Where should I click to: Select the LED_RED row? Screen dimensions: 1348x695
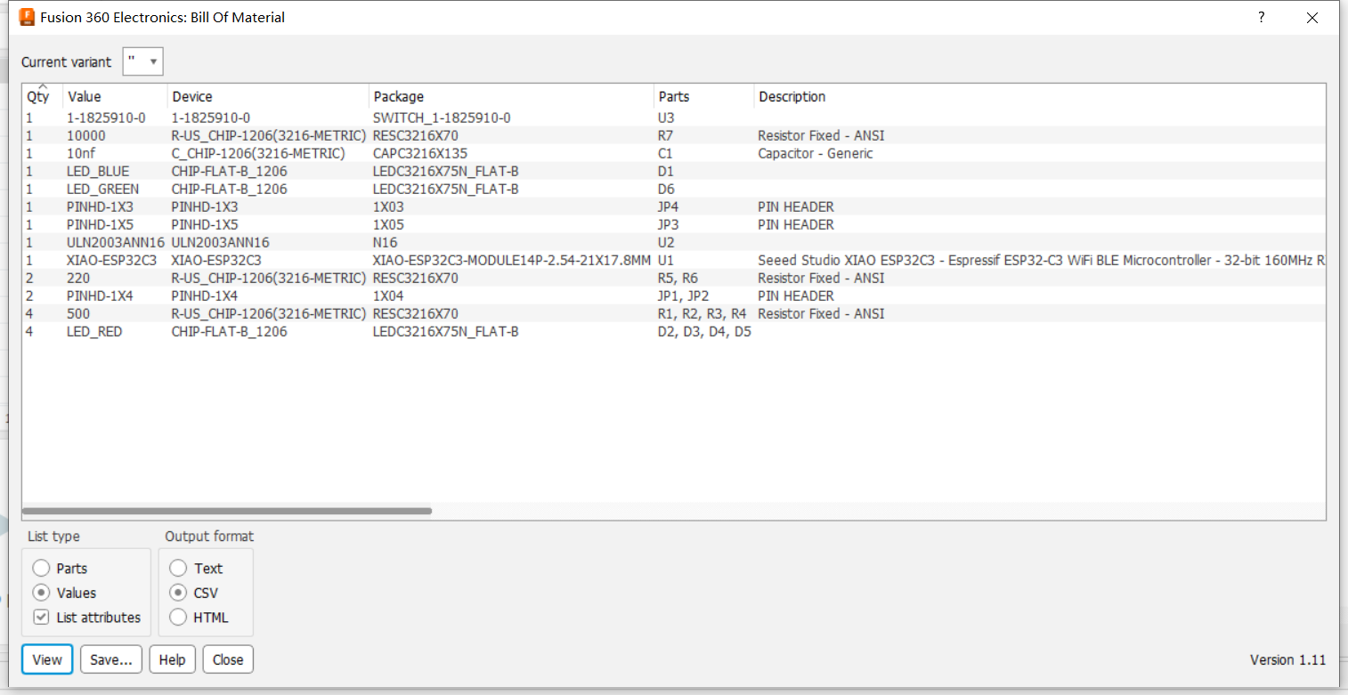pos(673,331)
